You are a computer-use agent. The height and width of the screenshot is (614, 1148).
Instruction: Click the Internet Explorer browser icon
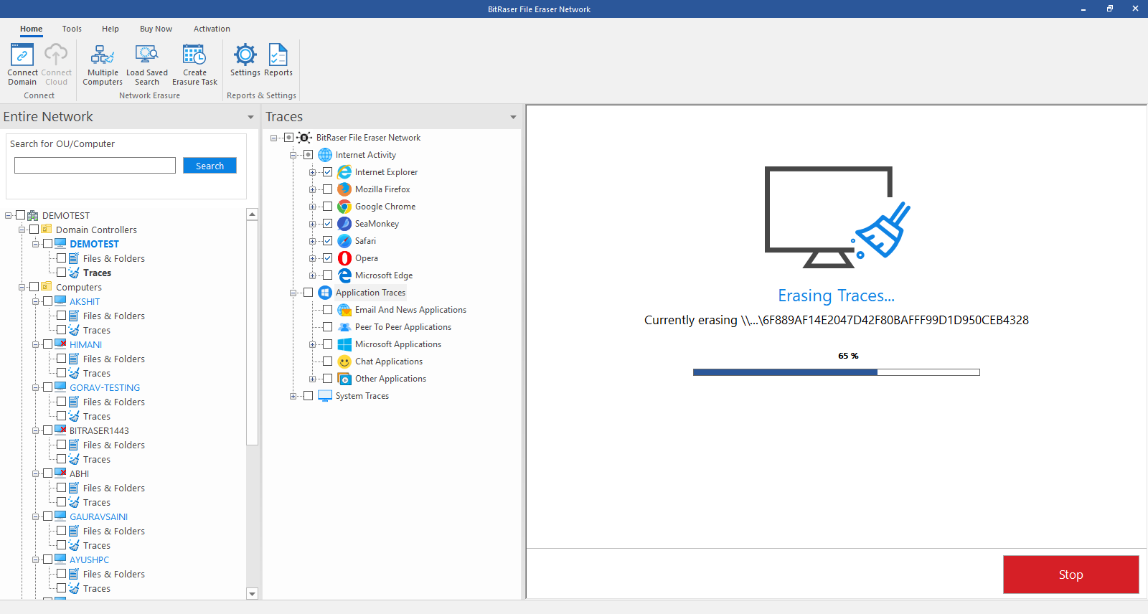tap(345, 172)
